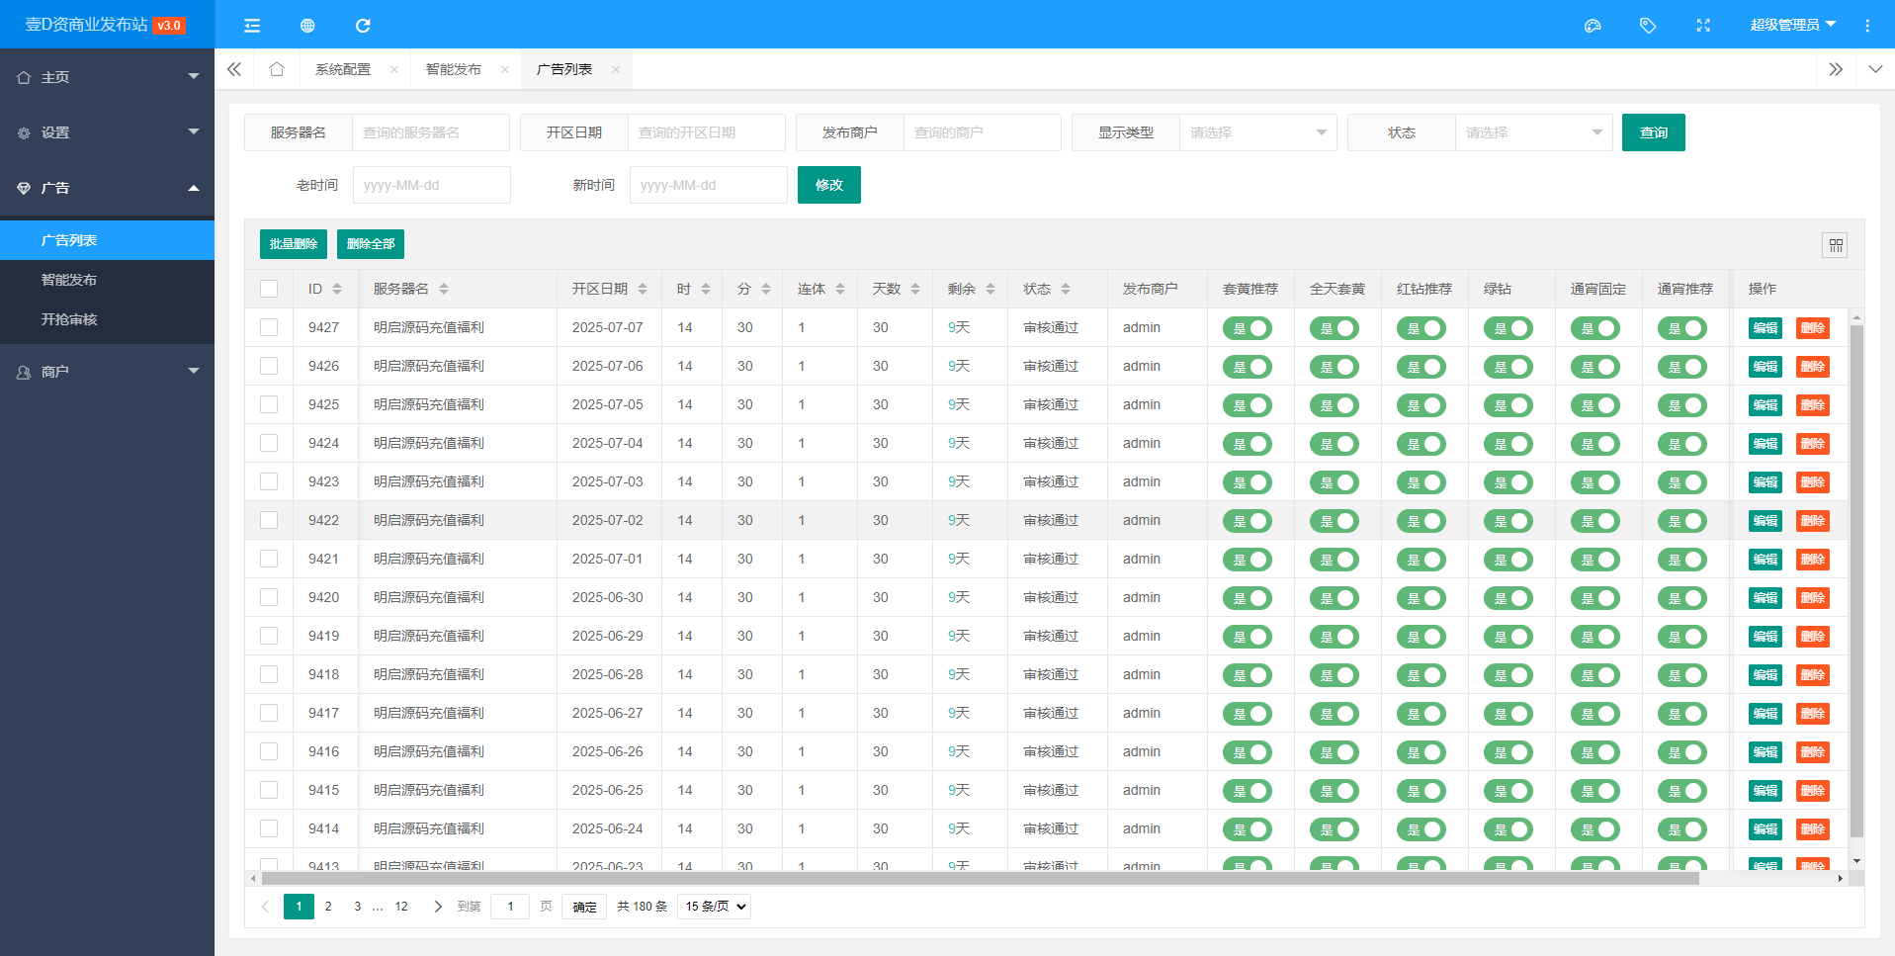1895x956 pixels.
Task: Open the column filter grid icon
Action: click(x=1836, y=245)
